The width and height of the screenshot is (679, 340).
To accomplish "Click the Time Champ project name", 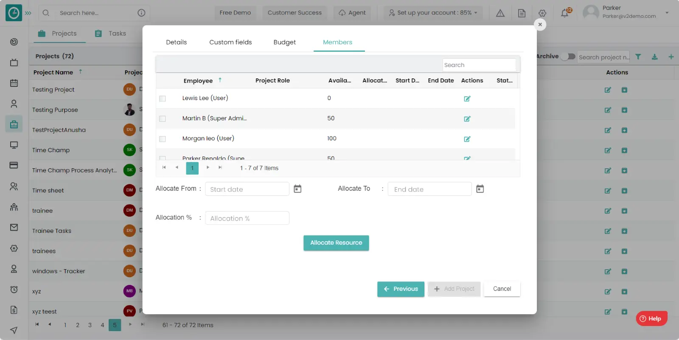I will coord(51,150).
